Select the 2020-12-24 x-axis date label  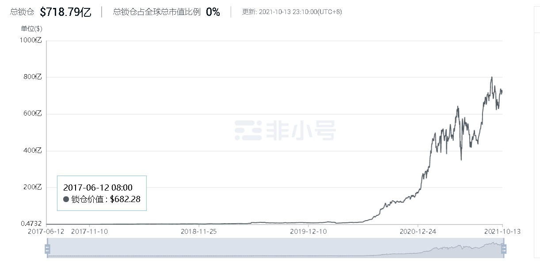tap(418, 231)
